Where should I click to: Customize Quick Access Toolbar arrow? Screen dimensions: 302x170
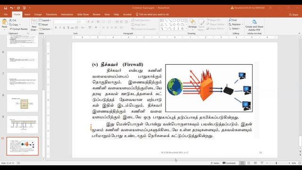pyautogui.click(x=30, y=8)
